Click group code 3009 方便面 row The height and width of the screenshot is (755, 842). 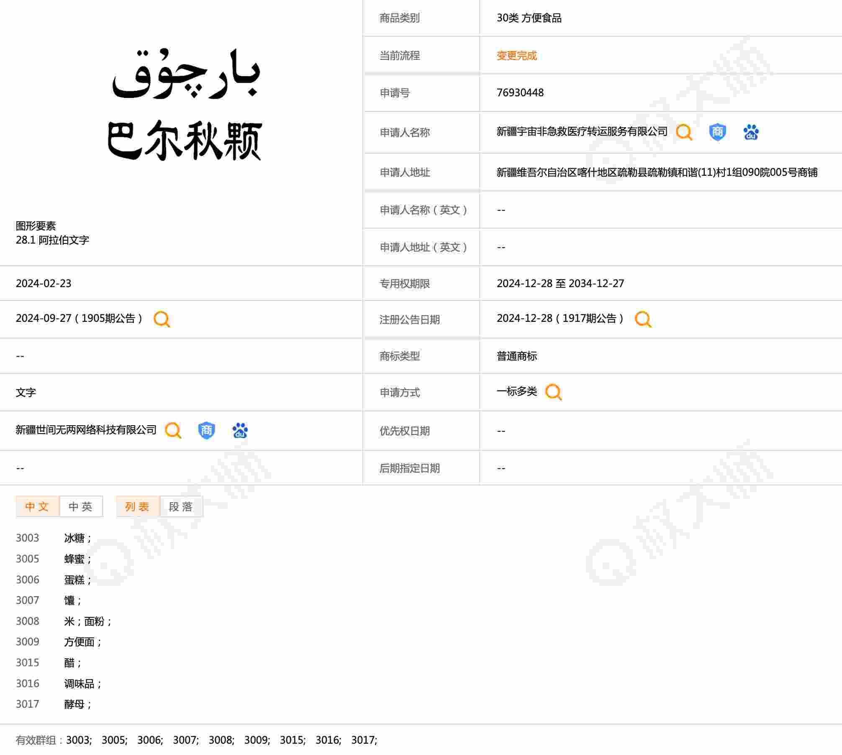pos(80,642)
